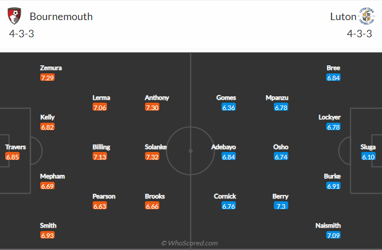The width and height of the screenshot is (382, 250).
Task: Click Burke's 6.91 rating badge
Action: pyautogui.click(x=333, y=186)
